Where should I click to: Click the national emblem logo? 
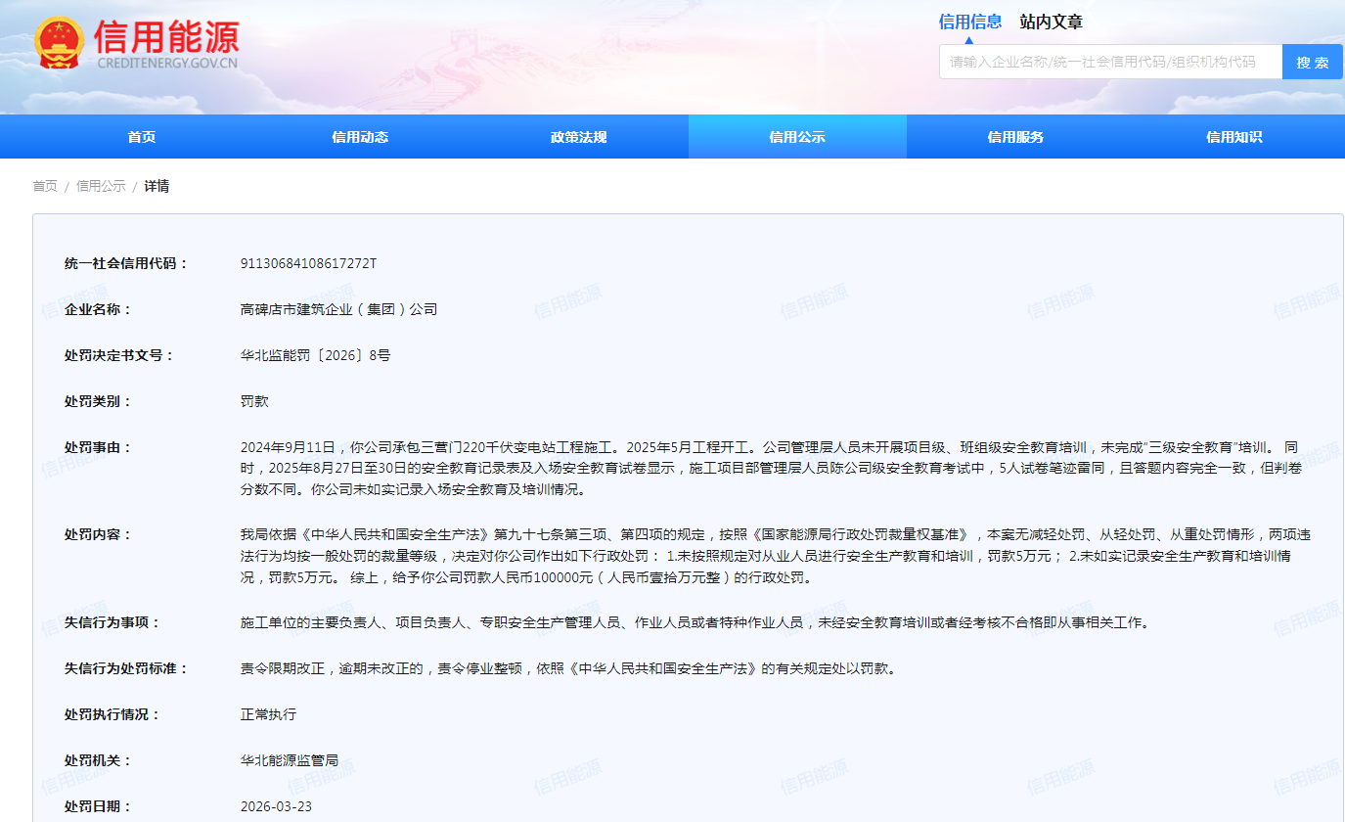[59, 43]
